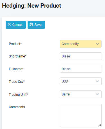Click the Shortname* field label
Image resolution: width=105 pixels, height=129 pixels.
point(17,56)
